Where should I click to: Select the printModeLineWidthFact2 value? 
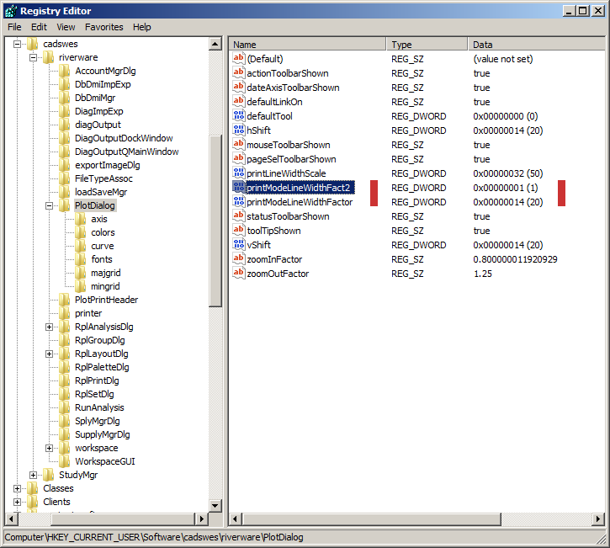(x=300, y=188)
